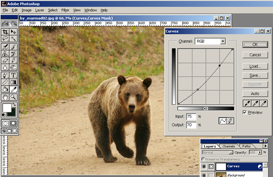Select the Zoom magnifier tool

click(x=14, y=97)
